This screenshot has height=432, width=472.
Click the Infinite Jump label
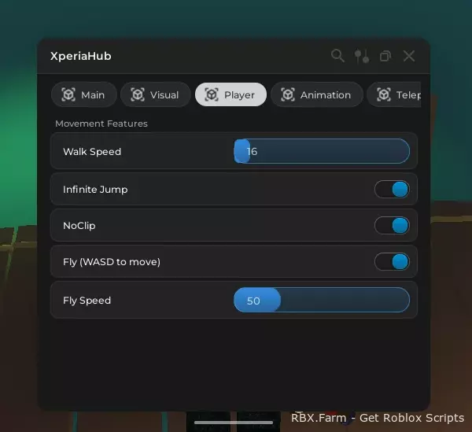pos(95,190)
